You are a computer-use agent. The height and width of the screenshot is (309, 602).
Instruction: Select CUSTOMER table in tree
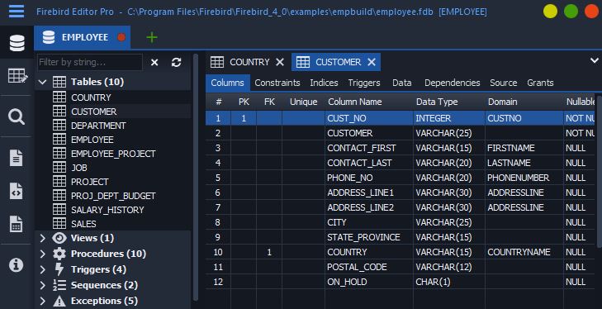coord(93,112)
